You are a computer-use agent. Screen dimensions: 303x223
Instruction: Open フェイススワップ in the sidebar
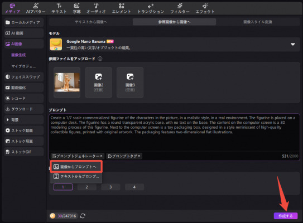[x=23, y=77]
